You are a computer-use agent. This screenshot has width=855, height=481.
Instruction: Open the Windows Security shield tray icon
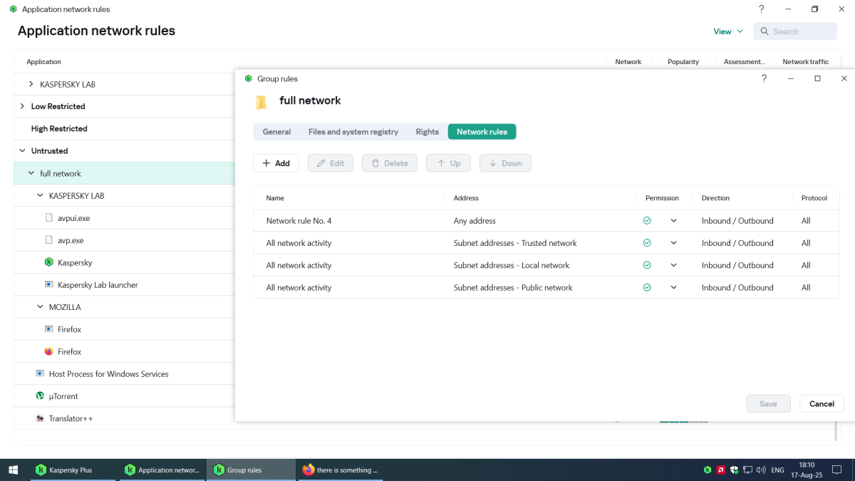point(735,470)
